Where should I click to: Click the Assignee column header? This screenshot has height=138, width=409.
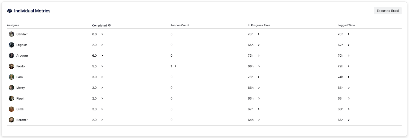click(13, 25)
